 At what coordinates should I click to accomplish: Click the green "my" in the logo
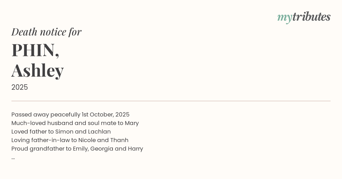click(x=284, y=18)
